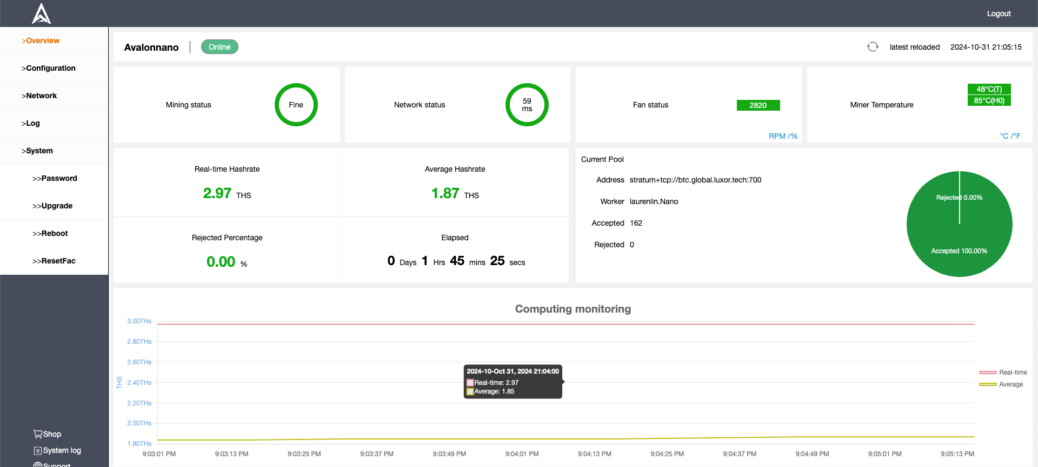1038x467 pixels.
Task: Click the 48°C(T) temperature badge
Action: 989,89
